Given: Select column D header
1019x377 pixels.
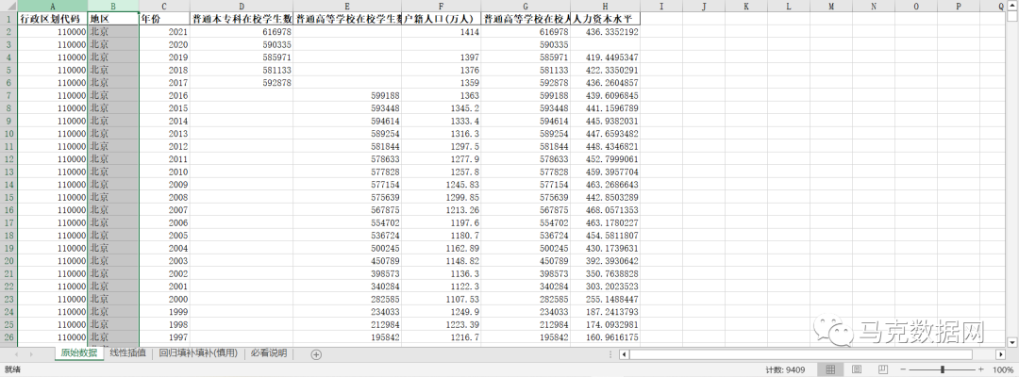Looking at the screenshot, I should coord(242,6).
